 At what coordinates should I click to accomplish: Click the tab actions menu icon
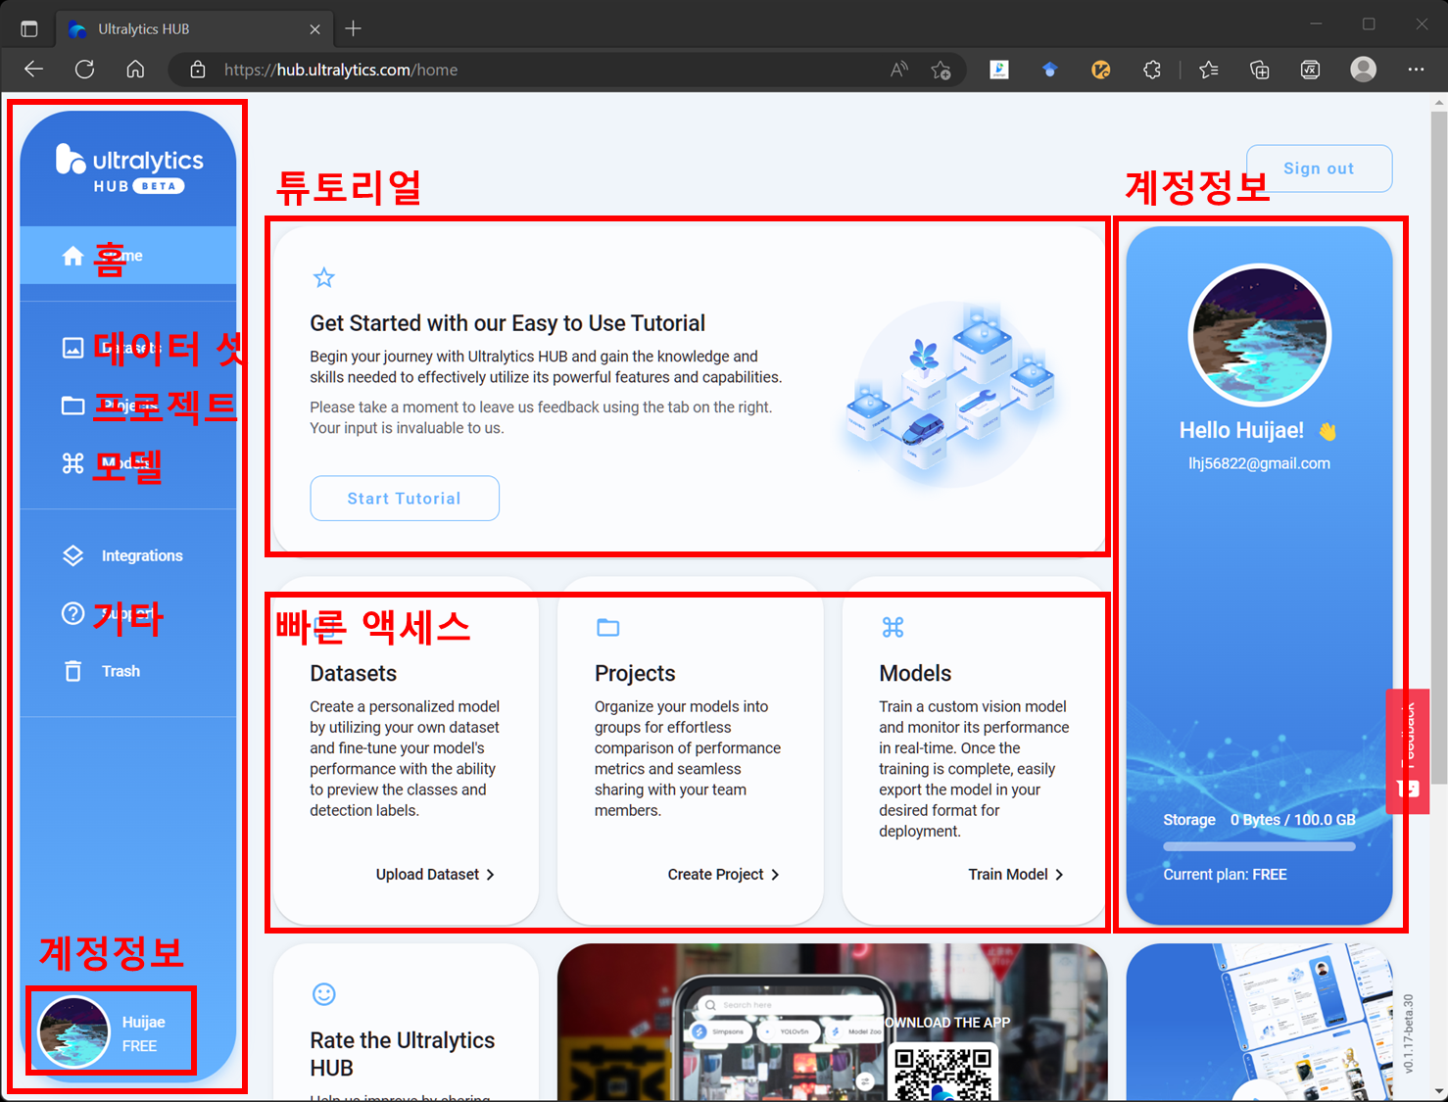tap(29, 29)
